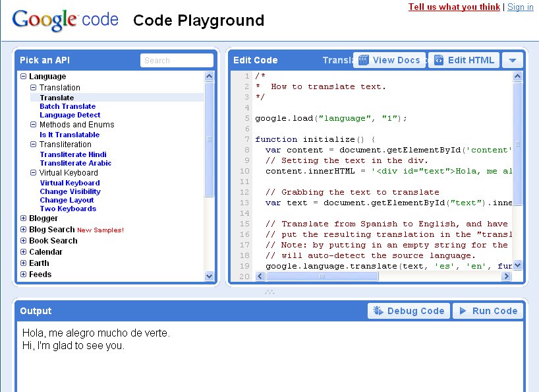539x392 pixels.
Task: Open the Change Layout sample
Action: 67,200
